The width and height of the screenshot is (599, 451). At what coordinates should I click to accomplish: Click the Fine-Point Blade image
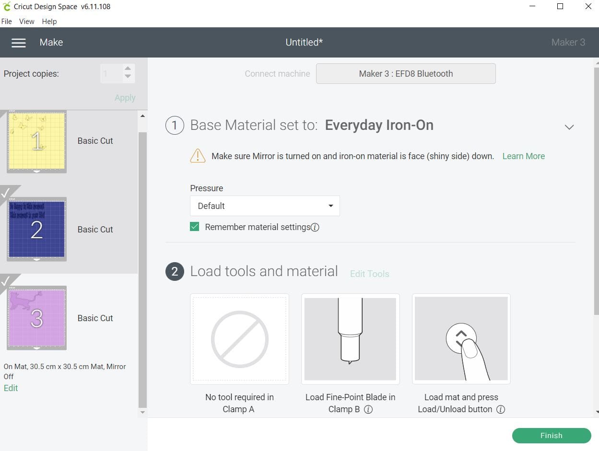point(351,339)
